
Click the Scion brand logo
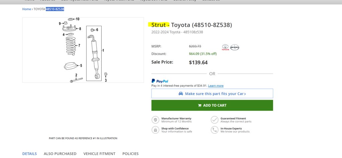[235, 47]
